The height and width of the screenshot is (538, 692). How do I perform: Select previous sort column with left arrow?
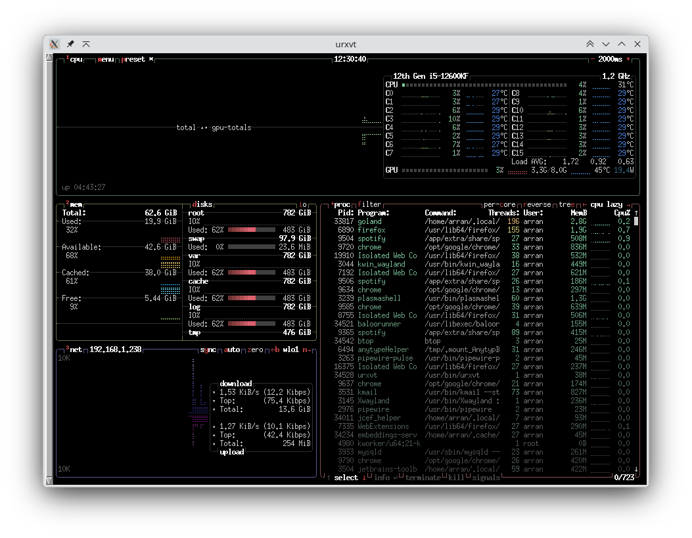[x=584, y=204]
